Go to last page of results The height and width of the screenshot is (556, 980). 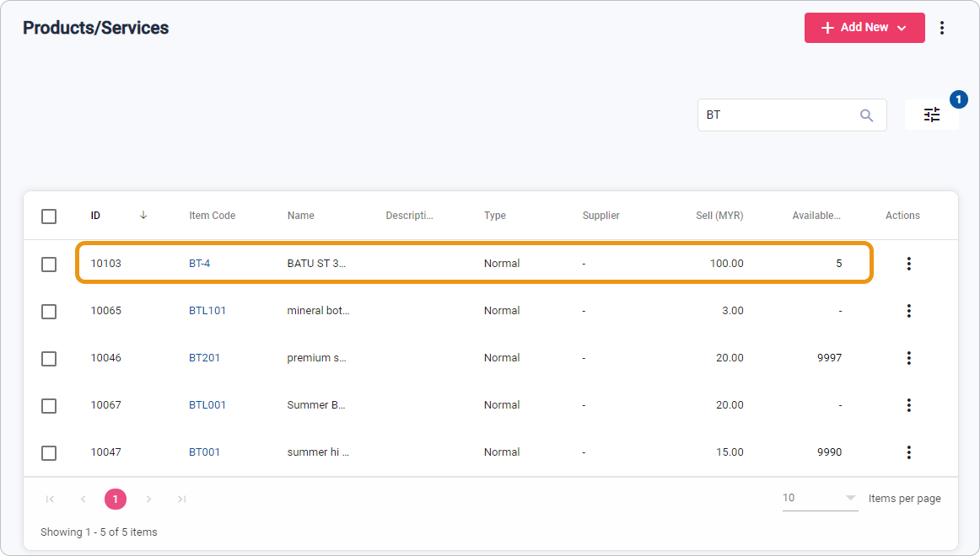[181, 500]
